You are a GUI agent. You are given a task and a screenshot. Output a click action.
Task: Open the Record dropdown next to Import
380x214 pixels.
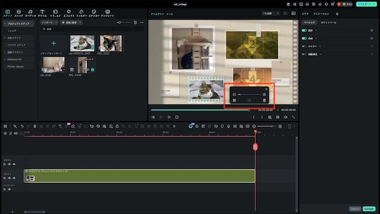pos(71,22)
